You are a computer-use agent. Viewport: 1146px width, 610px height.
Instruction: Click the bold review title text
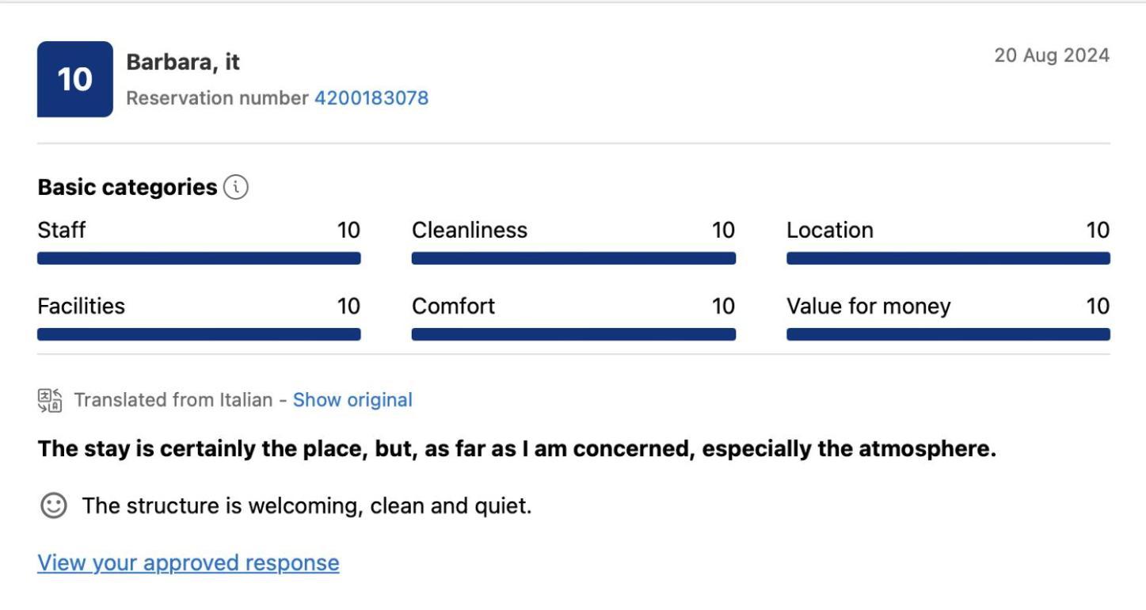[517, 449]
